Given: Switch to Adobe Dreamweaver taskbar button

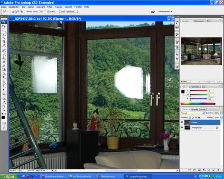Looking at the screenshot, I should click(82, 176).
